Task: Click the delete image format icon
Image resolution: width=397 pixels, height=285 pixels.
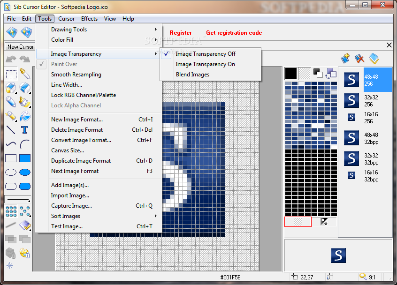Action: [359, 59]
